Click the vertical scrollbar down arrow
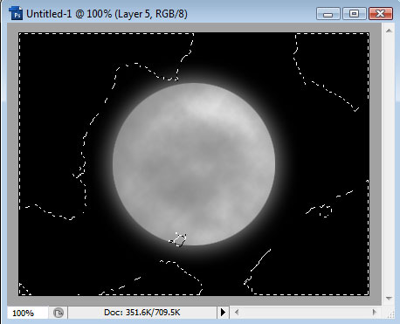 [389, 298]
